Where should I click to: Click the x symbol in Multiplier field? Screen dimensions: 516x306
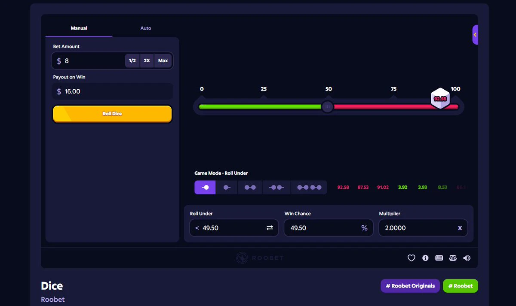click(x=460, y=228)
